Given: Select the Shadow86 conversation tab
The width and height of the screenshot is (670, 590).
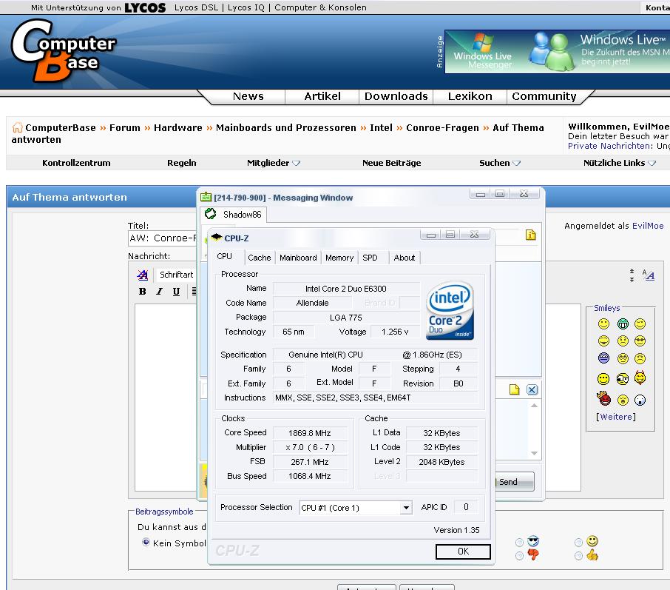Looking at the screenshot, I should pos(233,214).
